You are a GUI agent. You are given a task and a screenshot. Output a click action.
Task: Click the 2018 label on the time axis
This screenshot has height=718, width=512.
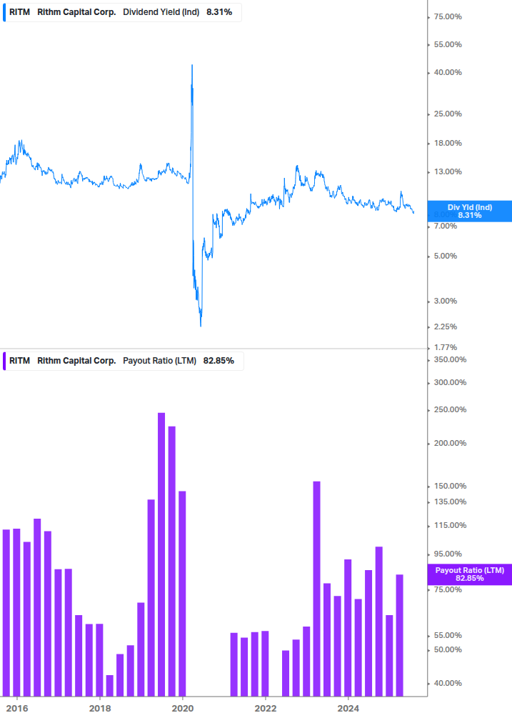pos(100,709)
